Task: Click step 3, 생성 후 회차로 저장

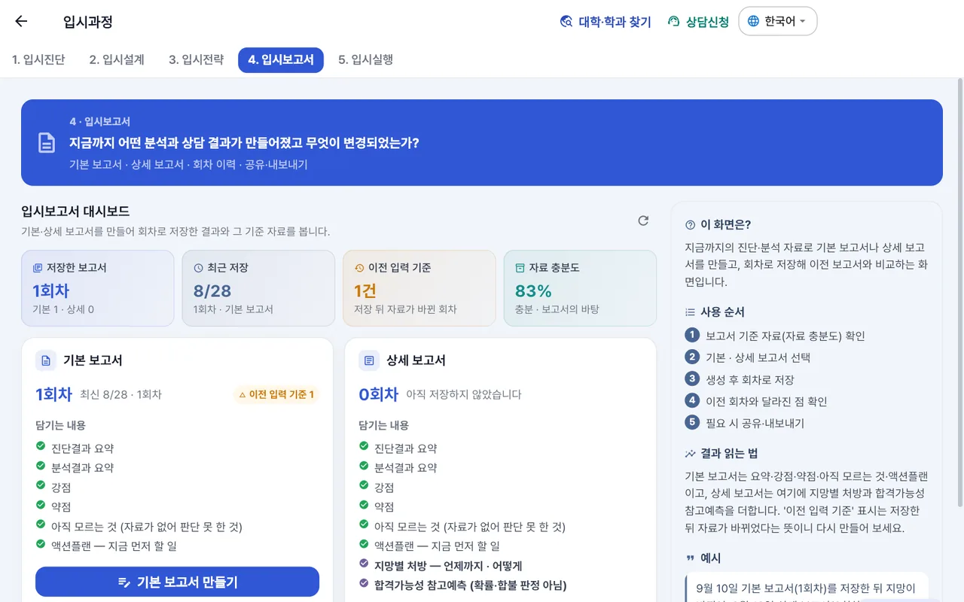Action: (740, 379)
